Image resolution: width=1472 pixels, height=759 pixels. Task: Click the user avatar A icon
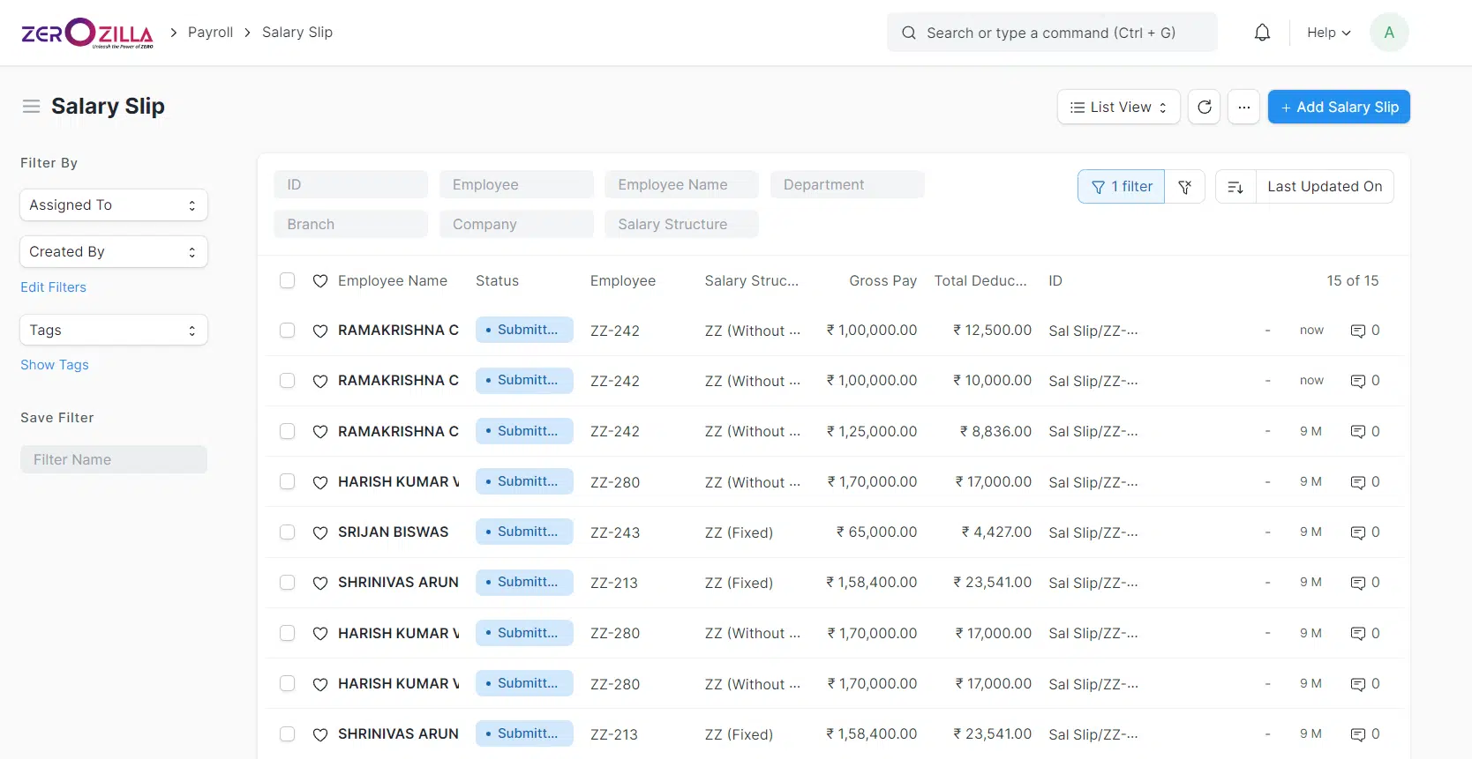pyautogui.click(x=1388, y=33)
